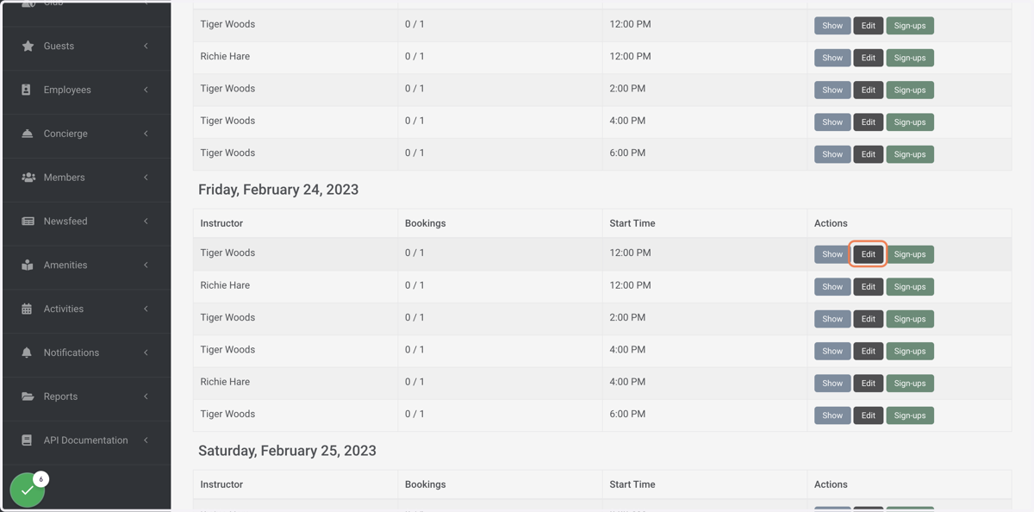Expand the Newsfeed menu chevron

coord(146,222)
